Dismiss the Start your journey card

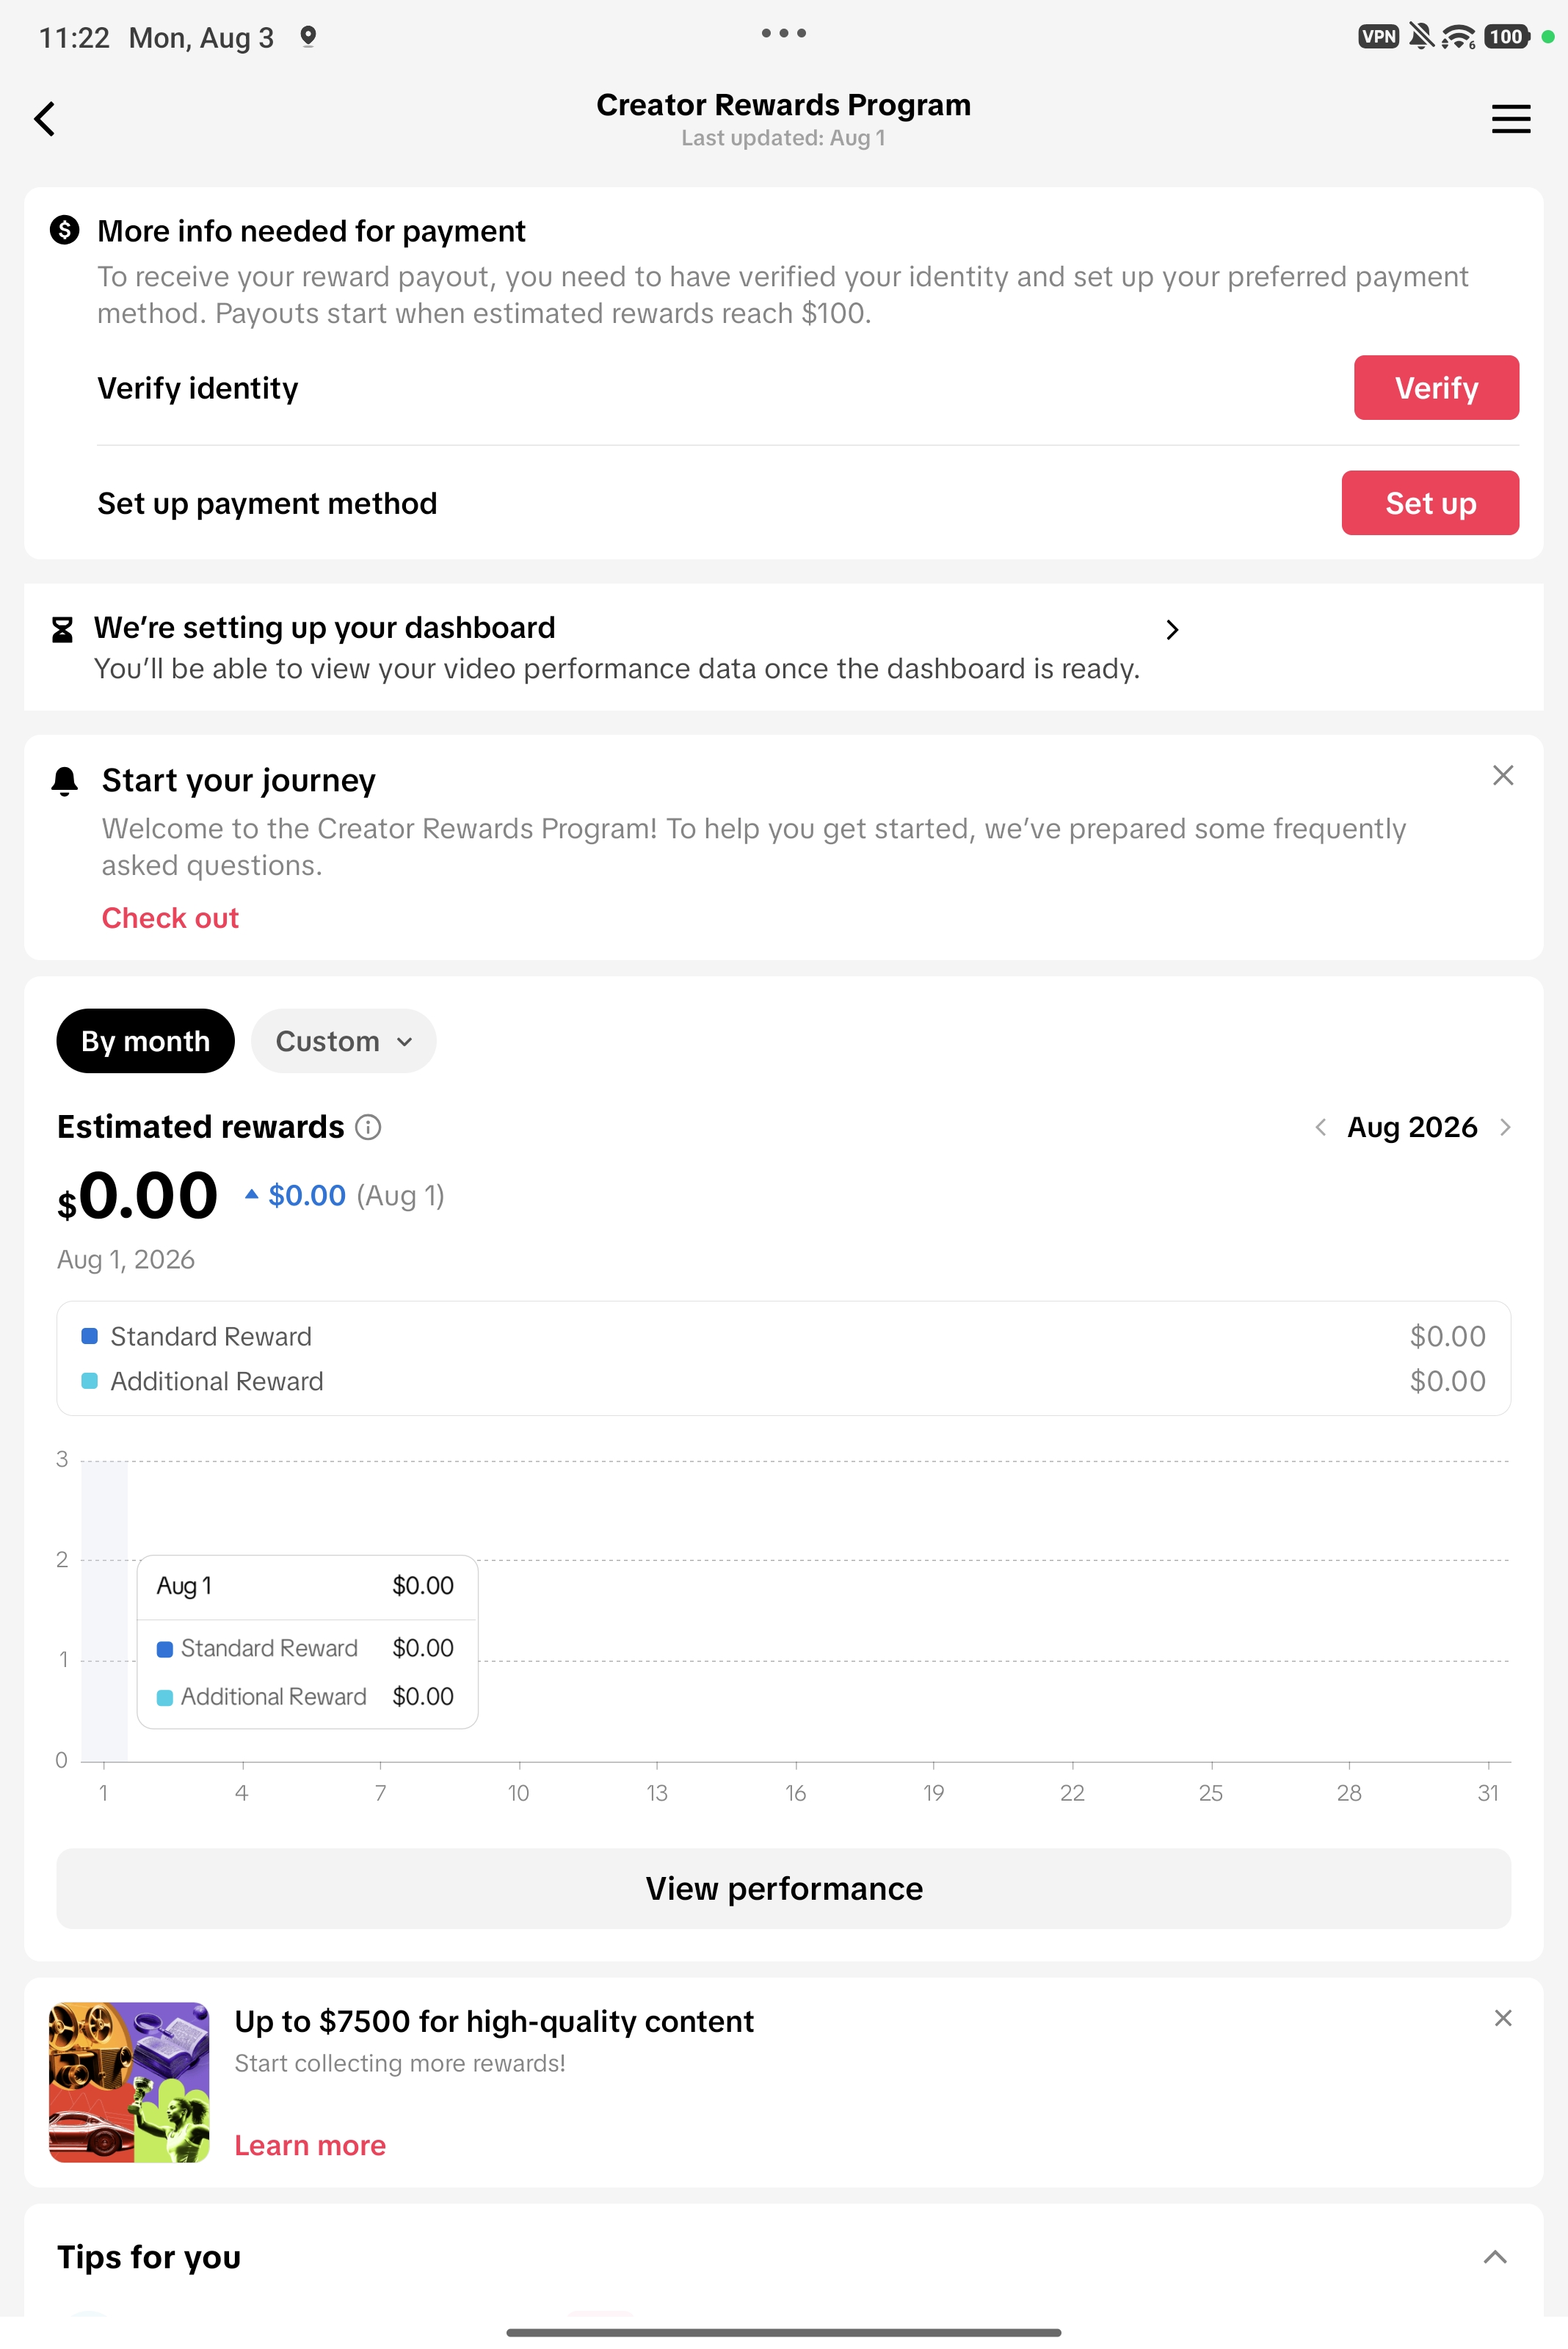point(1502,775)
